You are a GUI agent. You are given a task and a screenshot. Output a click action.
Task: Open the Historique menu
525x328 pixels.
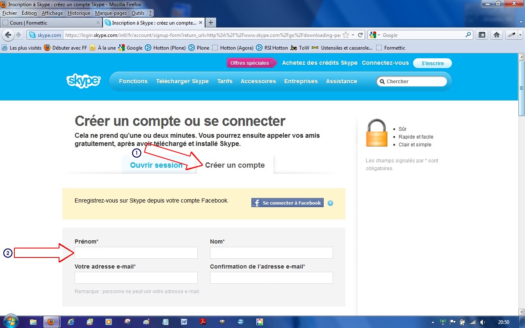[x=79, y=13]
